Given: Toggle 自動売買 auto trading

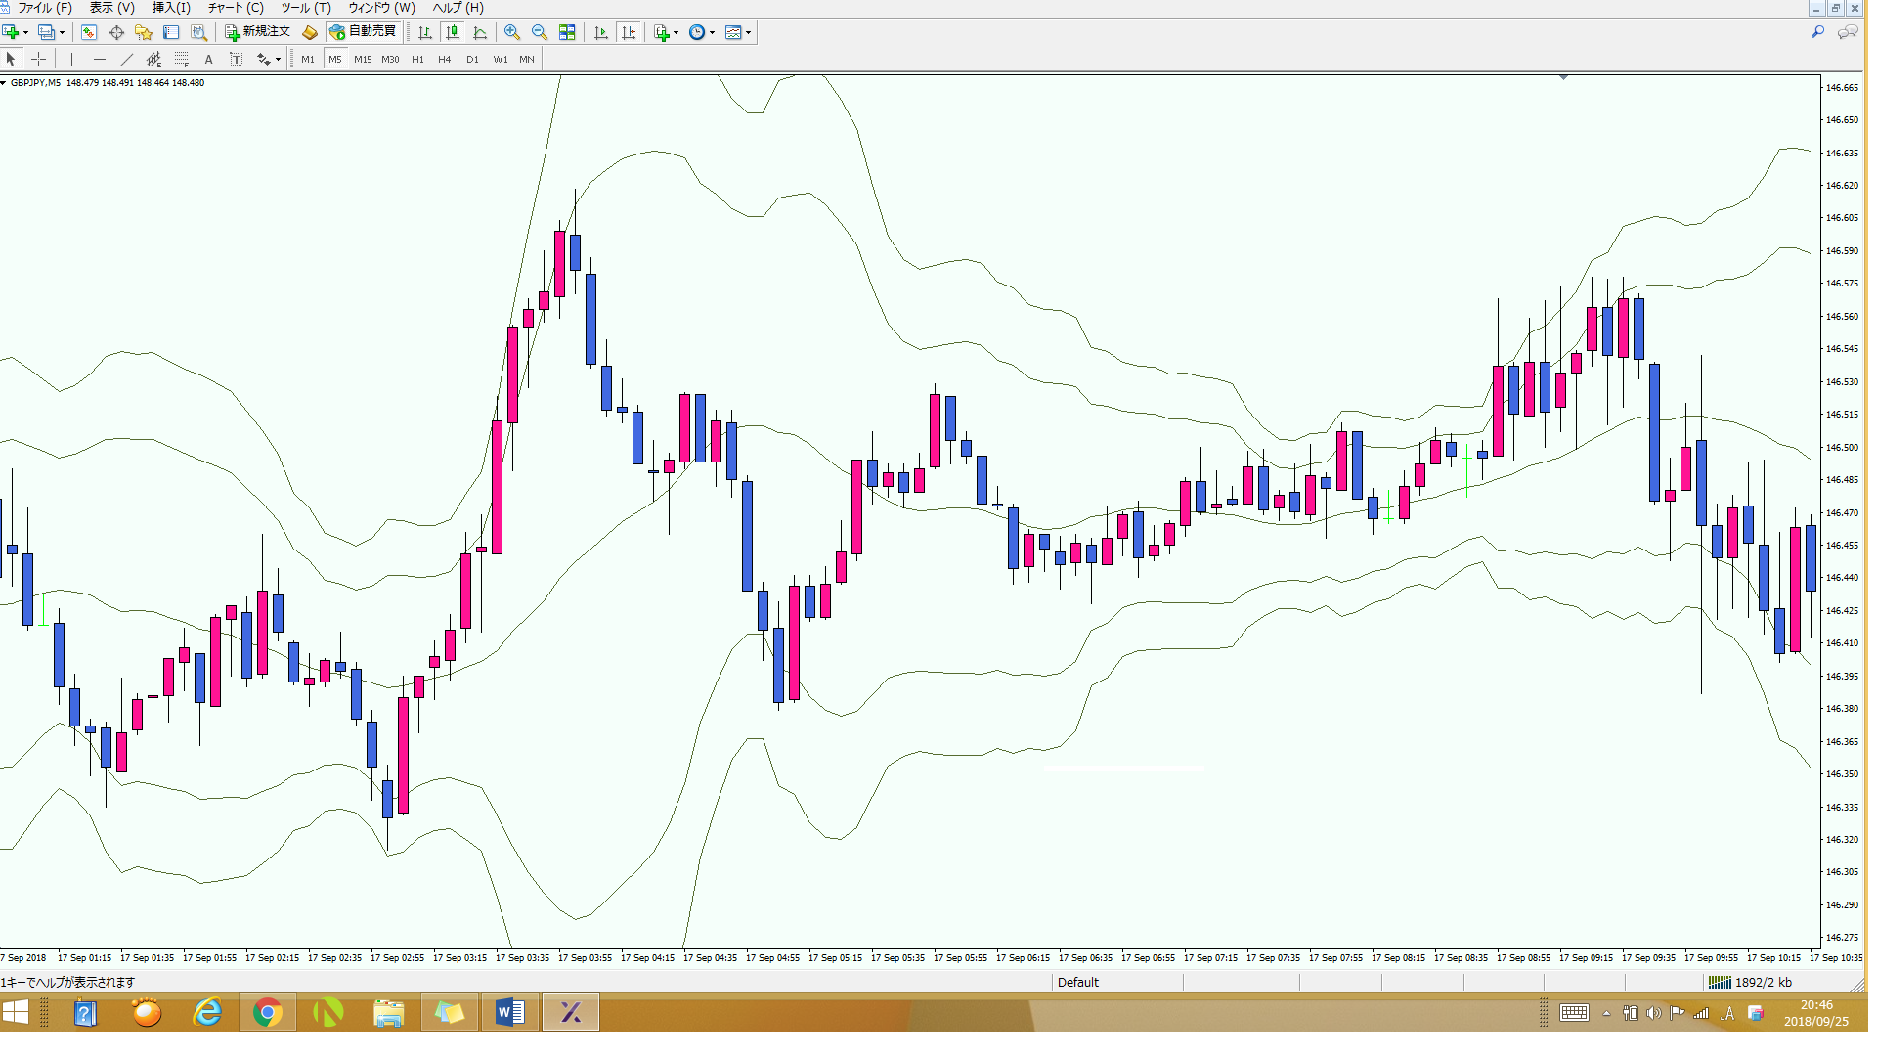Looking at the screenshot, I should point(364,32).
